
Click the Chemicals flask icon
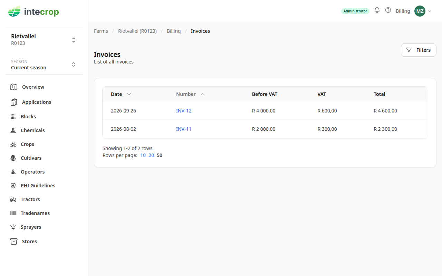coord(13,130)
